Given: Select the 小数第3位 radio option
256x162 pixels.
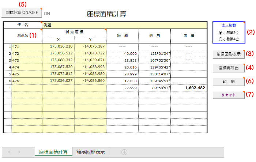Looking at the screenshot, I should (x=220, y=33).
